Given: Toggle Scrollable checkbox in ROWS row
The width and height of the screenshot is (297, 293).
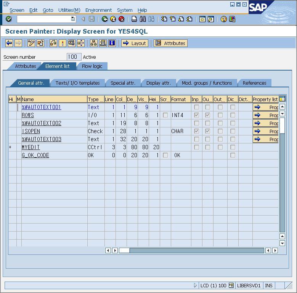Looking at the screenshot, I should tap(165, 115).
